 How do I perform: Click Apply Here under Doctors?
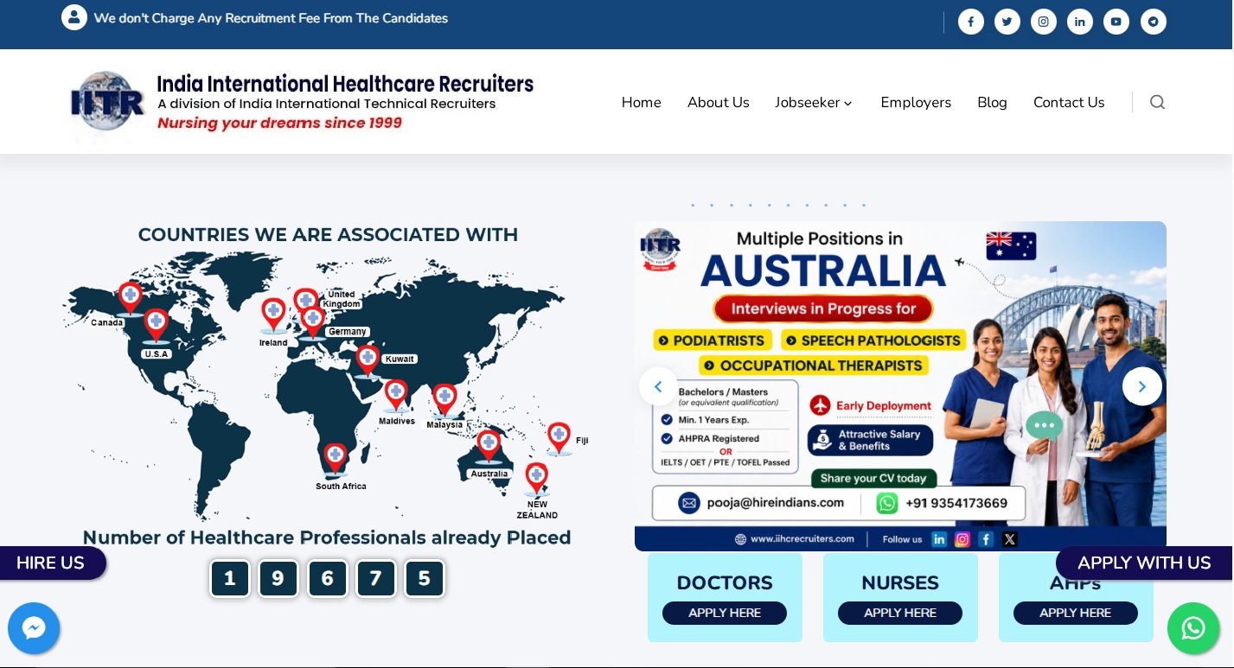point(725,613)
